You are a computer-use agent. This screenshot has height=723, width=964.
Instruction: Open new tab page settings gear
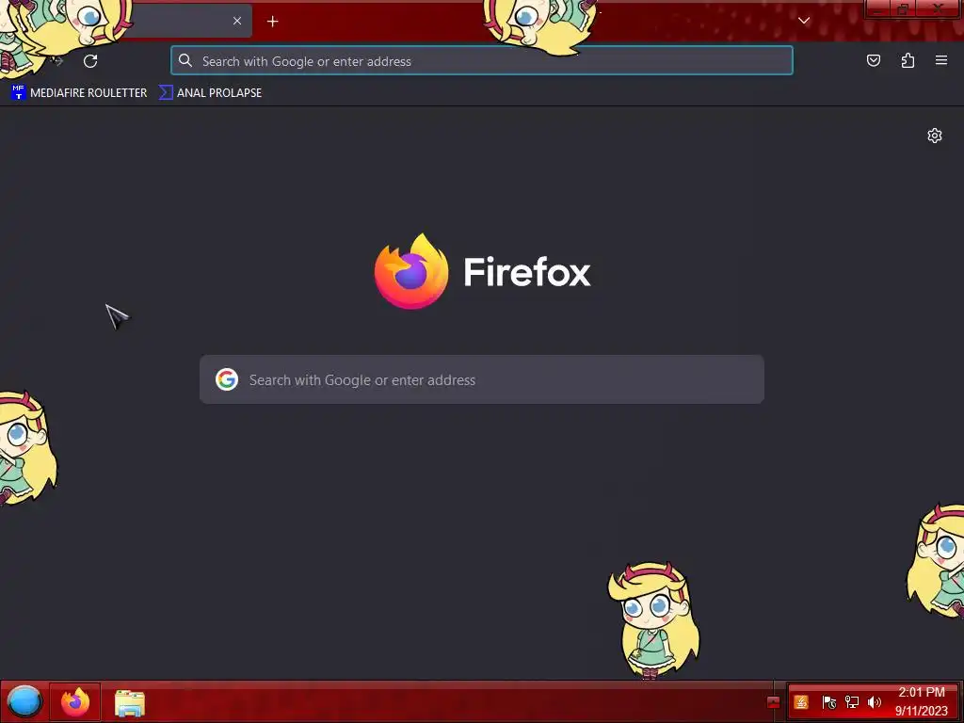click(935, 136)
